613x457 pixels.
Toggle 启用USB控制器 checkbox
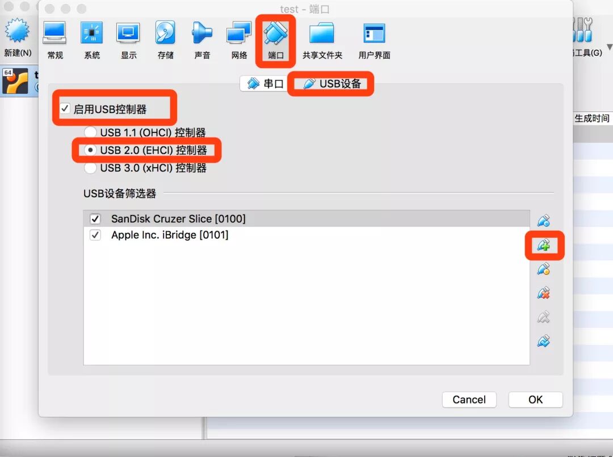[65, 109]
